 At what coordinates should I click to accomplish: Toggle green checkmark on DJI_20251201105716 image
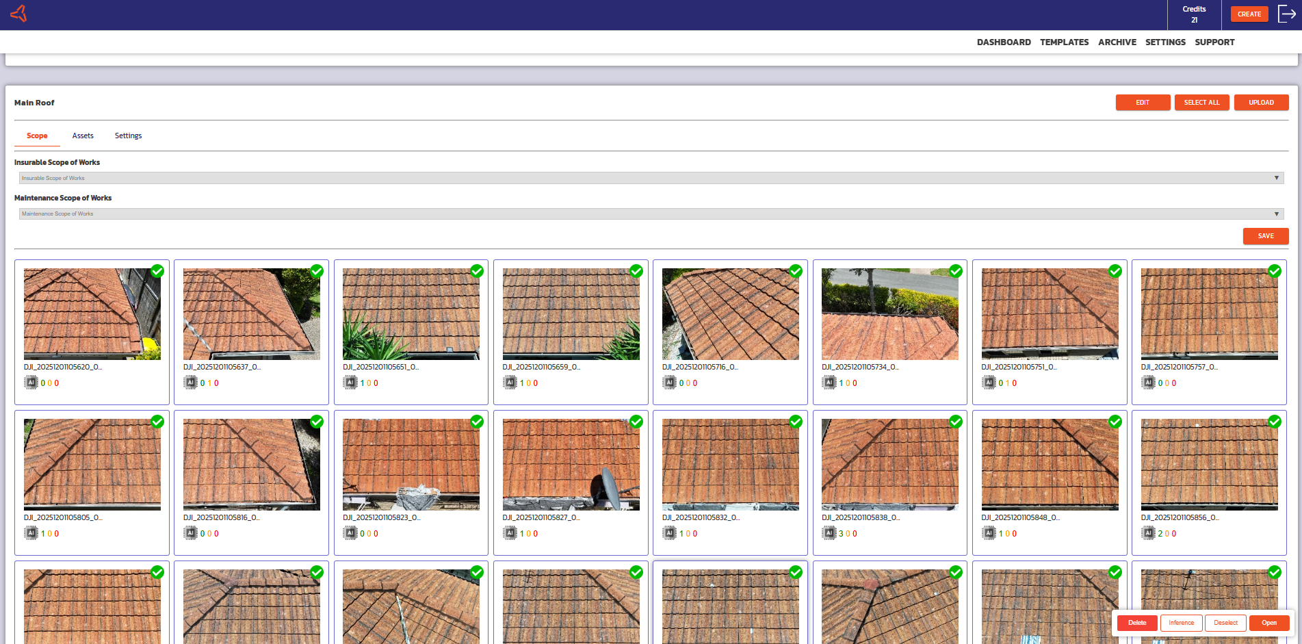(x=796, y=271)
